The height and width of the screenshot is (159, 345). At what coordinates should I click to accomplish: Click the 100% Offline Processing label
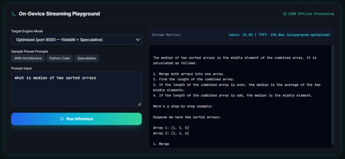pyautogui.click(x=311, y=14)
